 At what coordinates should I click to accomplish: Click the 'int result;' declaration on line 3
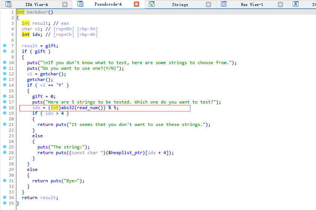point(36,23)
